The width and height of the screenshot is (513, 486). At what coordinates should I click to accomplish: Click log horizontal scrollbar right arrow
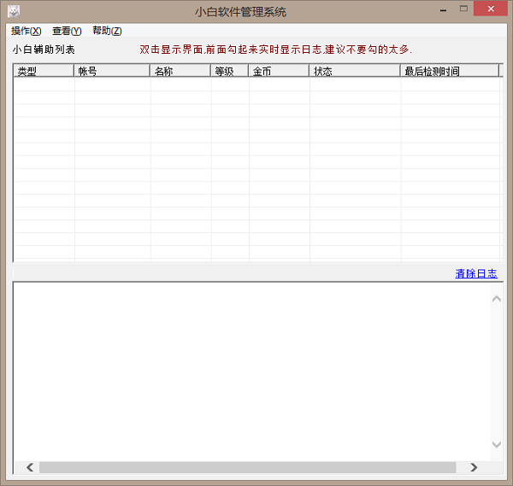(x=474, y=467)
